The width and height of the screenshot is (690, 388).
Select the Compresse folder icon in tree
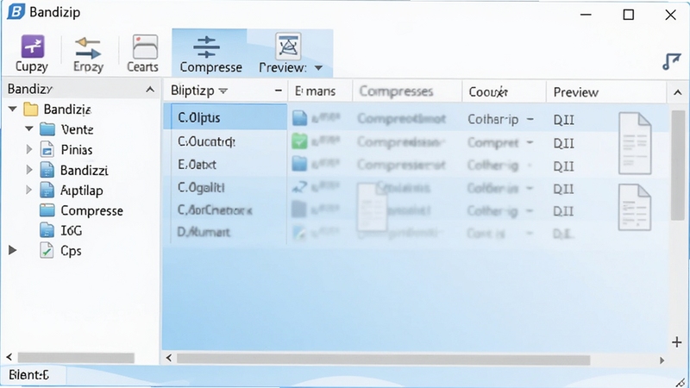pos(47,210)
